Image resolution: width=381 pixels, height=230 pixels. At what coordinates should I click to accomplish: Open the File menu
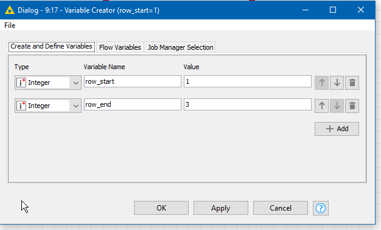pos(10,25)
